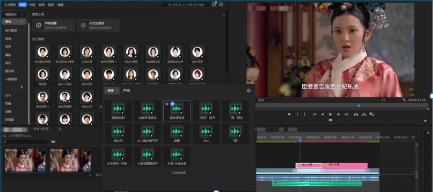Click the AI文生音效 tool icon
Screen dimensions: 433x192
coord(83,25)
